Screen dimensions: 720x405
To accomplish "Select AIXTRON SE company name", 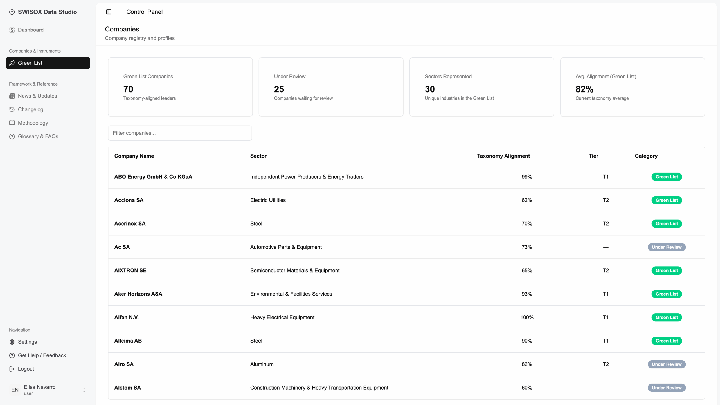I will pyautogui.click(x=130, y=270).
